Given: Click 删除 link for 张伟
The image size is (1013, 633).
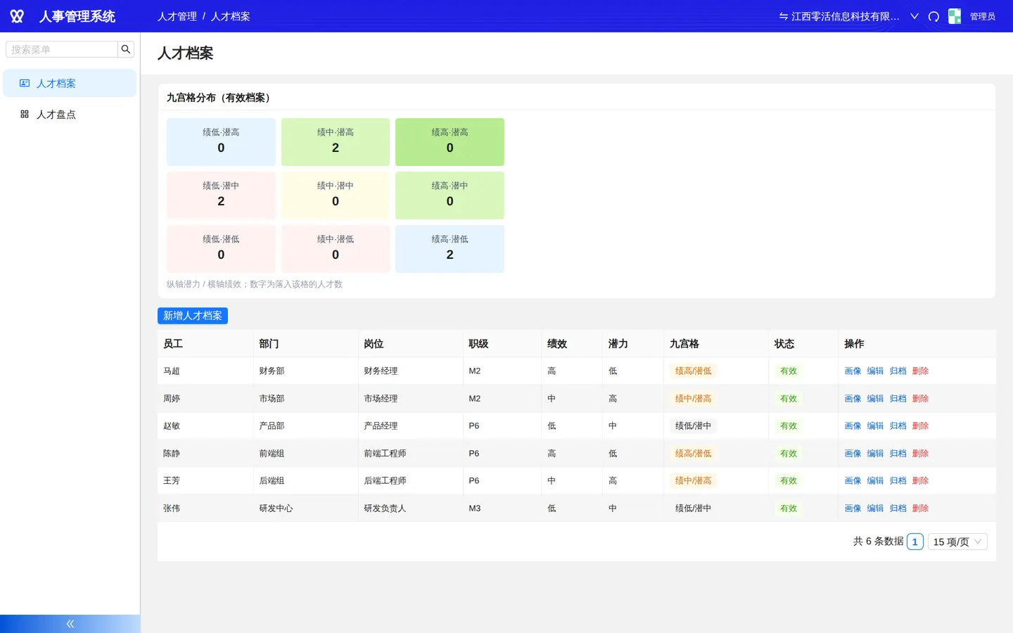Looking at the screenshot, I should coord(920,509).
